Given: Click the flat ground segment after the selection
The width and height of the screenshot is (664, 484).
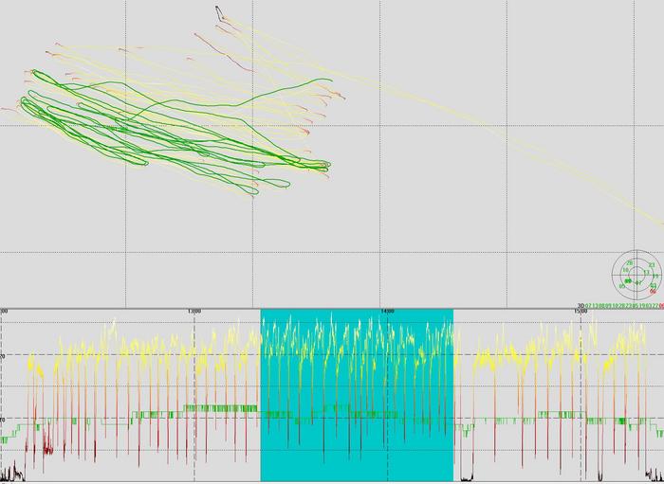Looking at the screenshot, I should pos(465,478).
